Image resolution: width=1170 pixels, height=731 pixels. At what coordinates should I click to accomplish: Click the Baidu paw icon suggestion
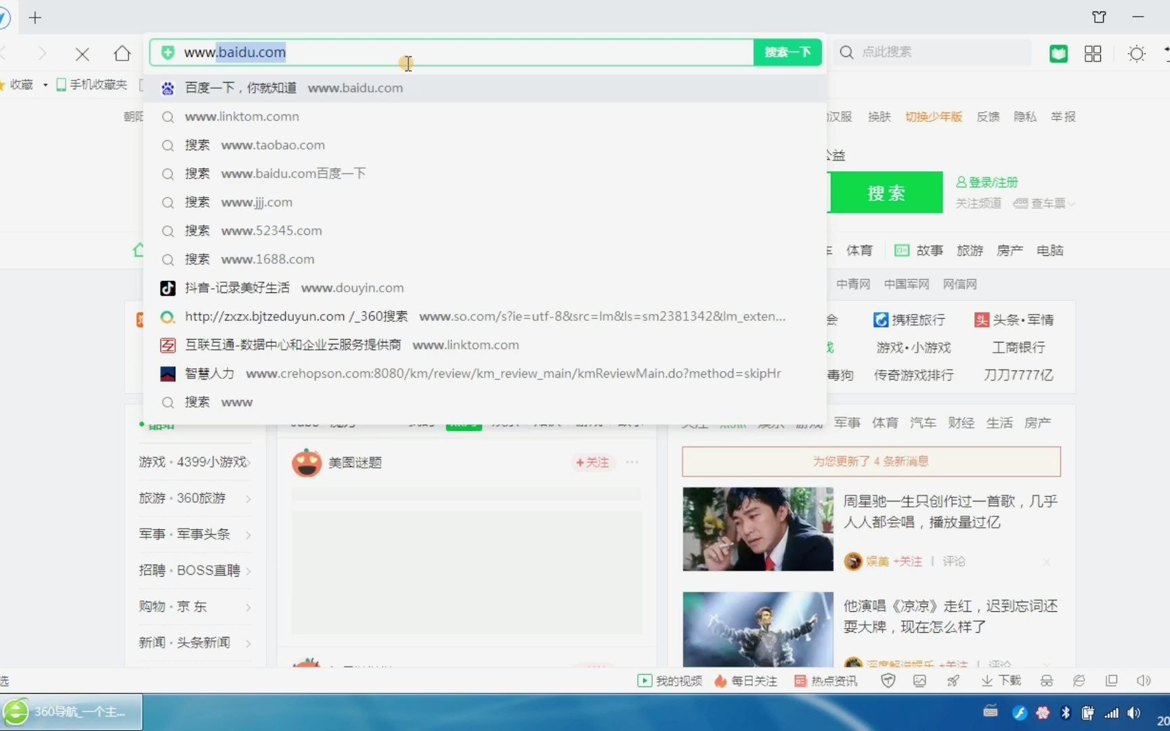pyautogui.click(x=167, y=88)
